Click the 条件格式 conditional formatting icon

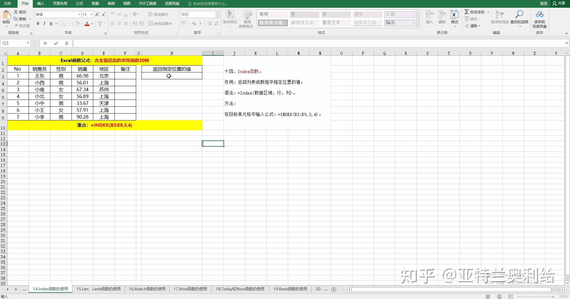pyautogui.click(x=229, y=18)
